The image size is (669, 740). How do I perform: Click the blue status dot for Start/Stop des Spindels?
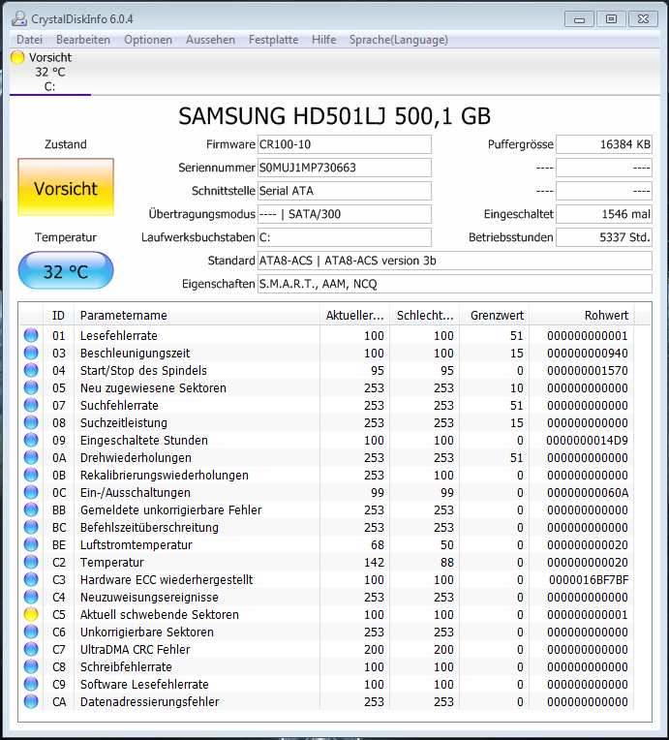coord(31,370)
